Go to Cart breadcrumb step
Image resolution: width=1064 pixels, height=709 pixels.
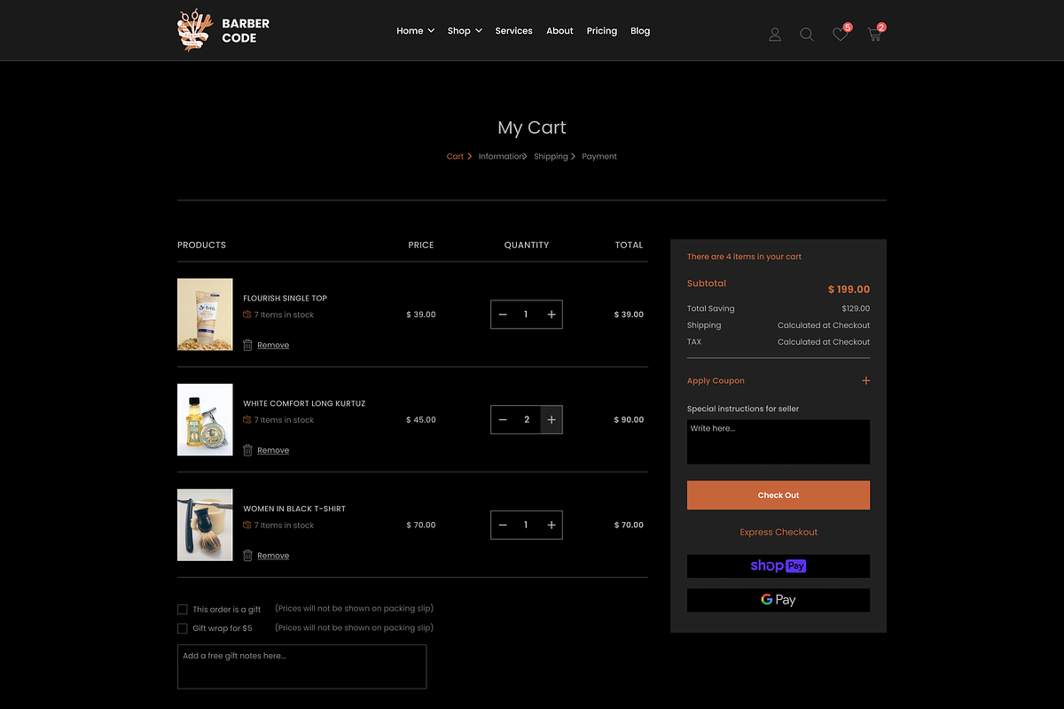pyautogui.click(x=455, y=157)
